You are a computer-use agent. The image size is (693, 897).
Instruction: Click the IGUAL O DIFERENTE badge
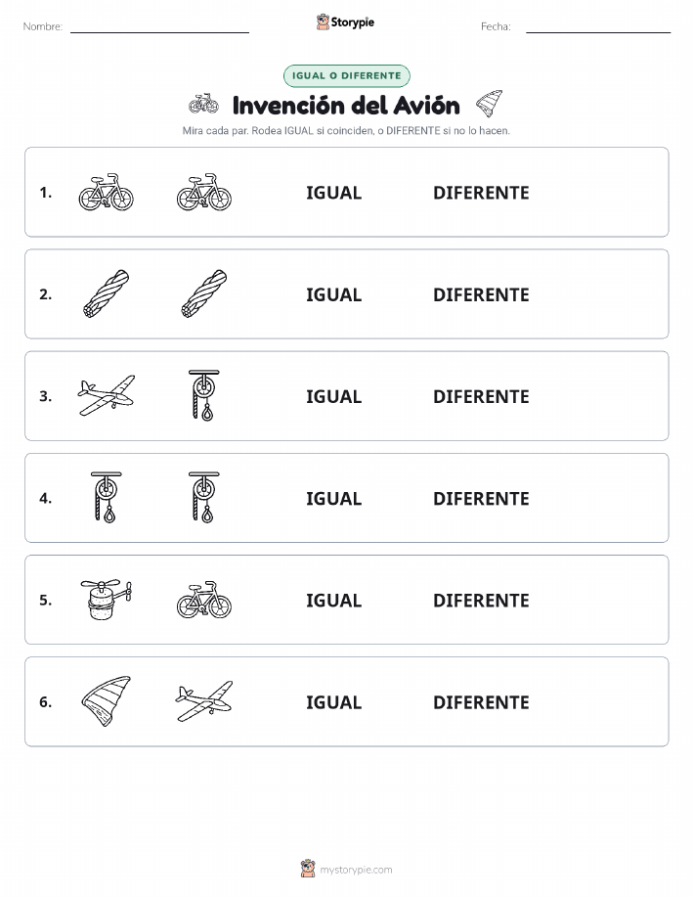point(346,75)
